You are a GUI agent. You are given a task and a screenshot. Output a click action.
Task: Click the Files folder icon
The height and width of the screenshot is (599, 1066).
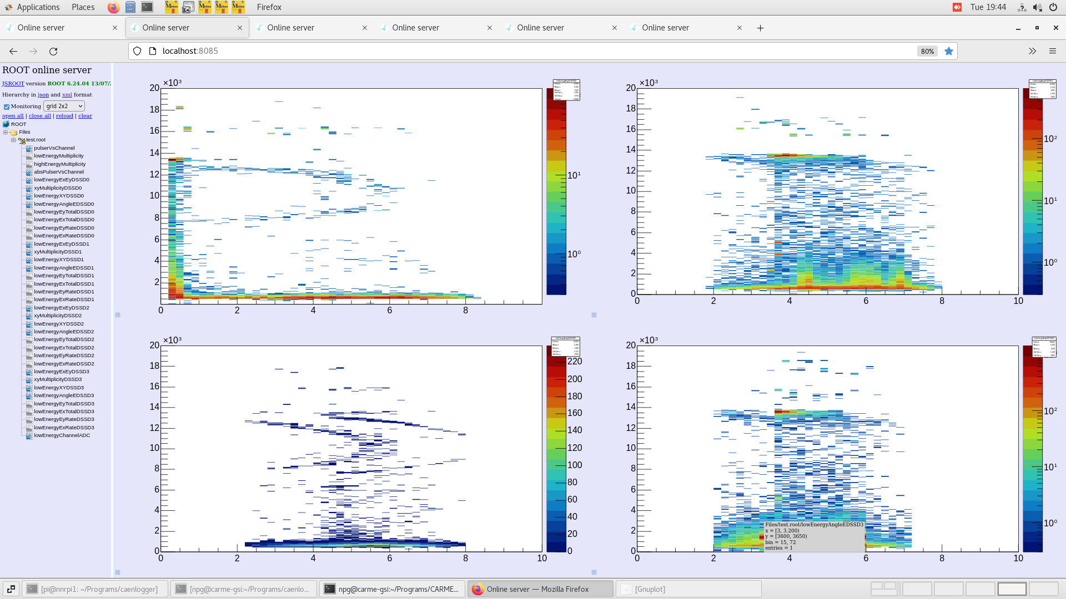(x=14, y=132)
